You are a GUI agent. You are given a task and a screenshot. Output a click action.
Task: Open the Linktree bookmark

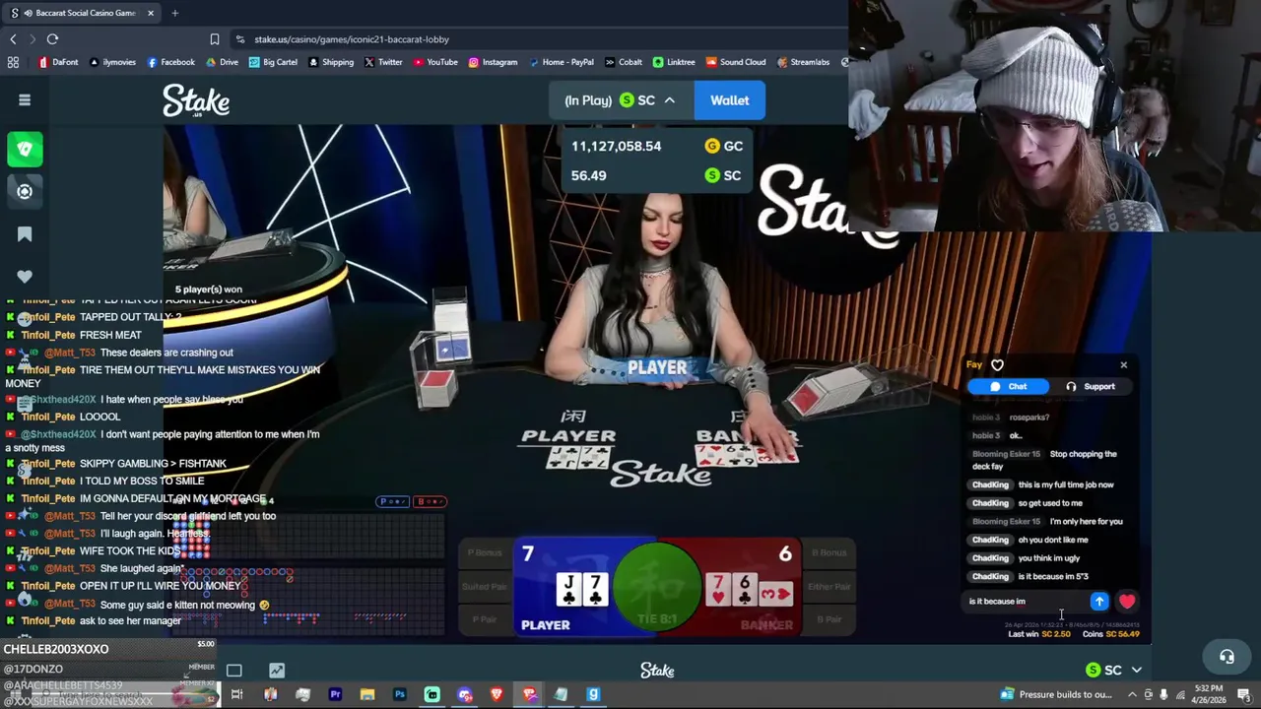tap(674, 62)
